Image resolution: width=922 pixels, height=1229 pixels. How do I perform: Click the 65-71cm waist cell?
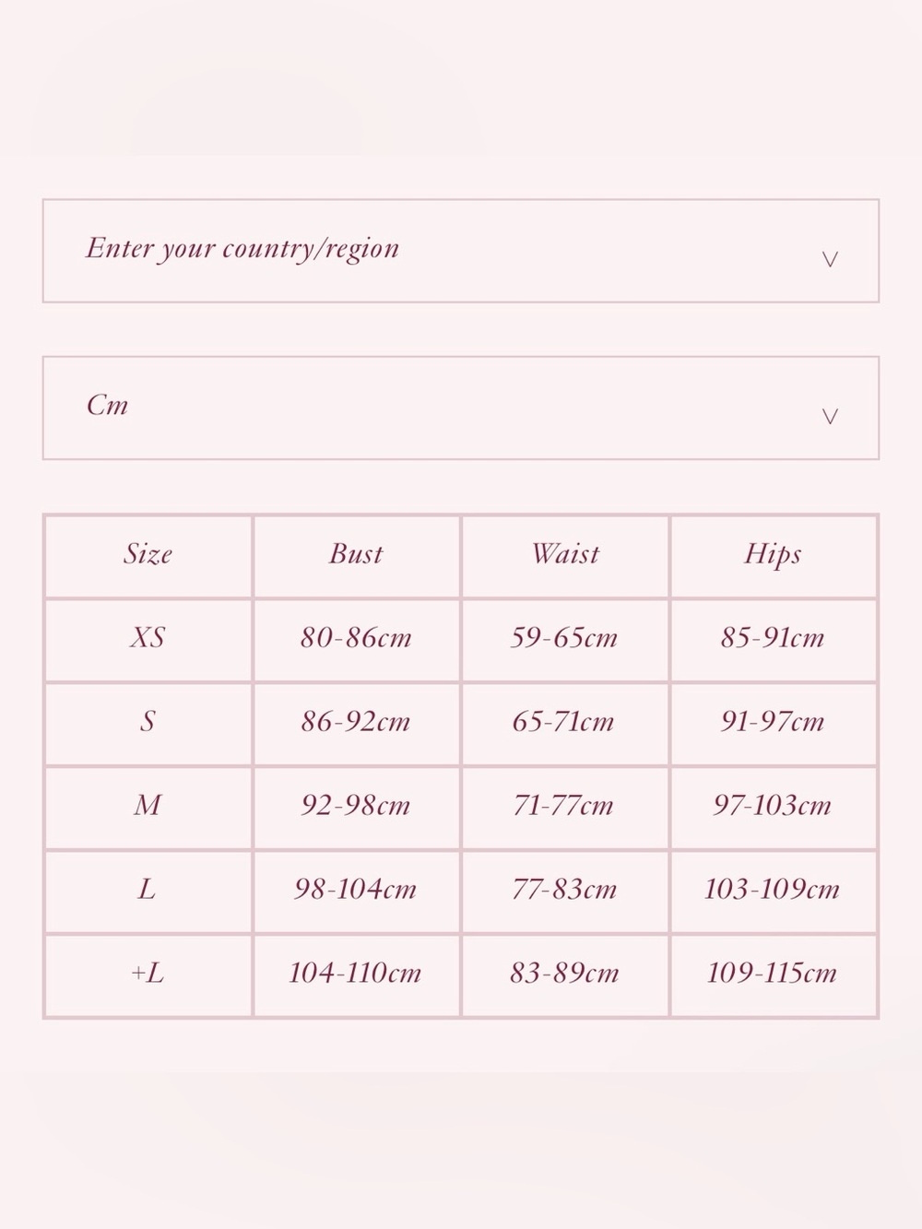click(564, 721)
